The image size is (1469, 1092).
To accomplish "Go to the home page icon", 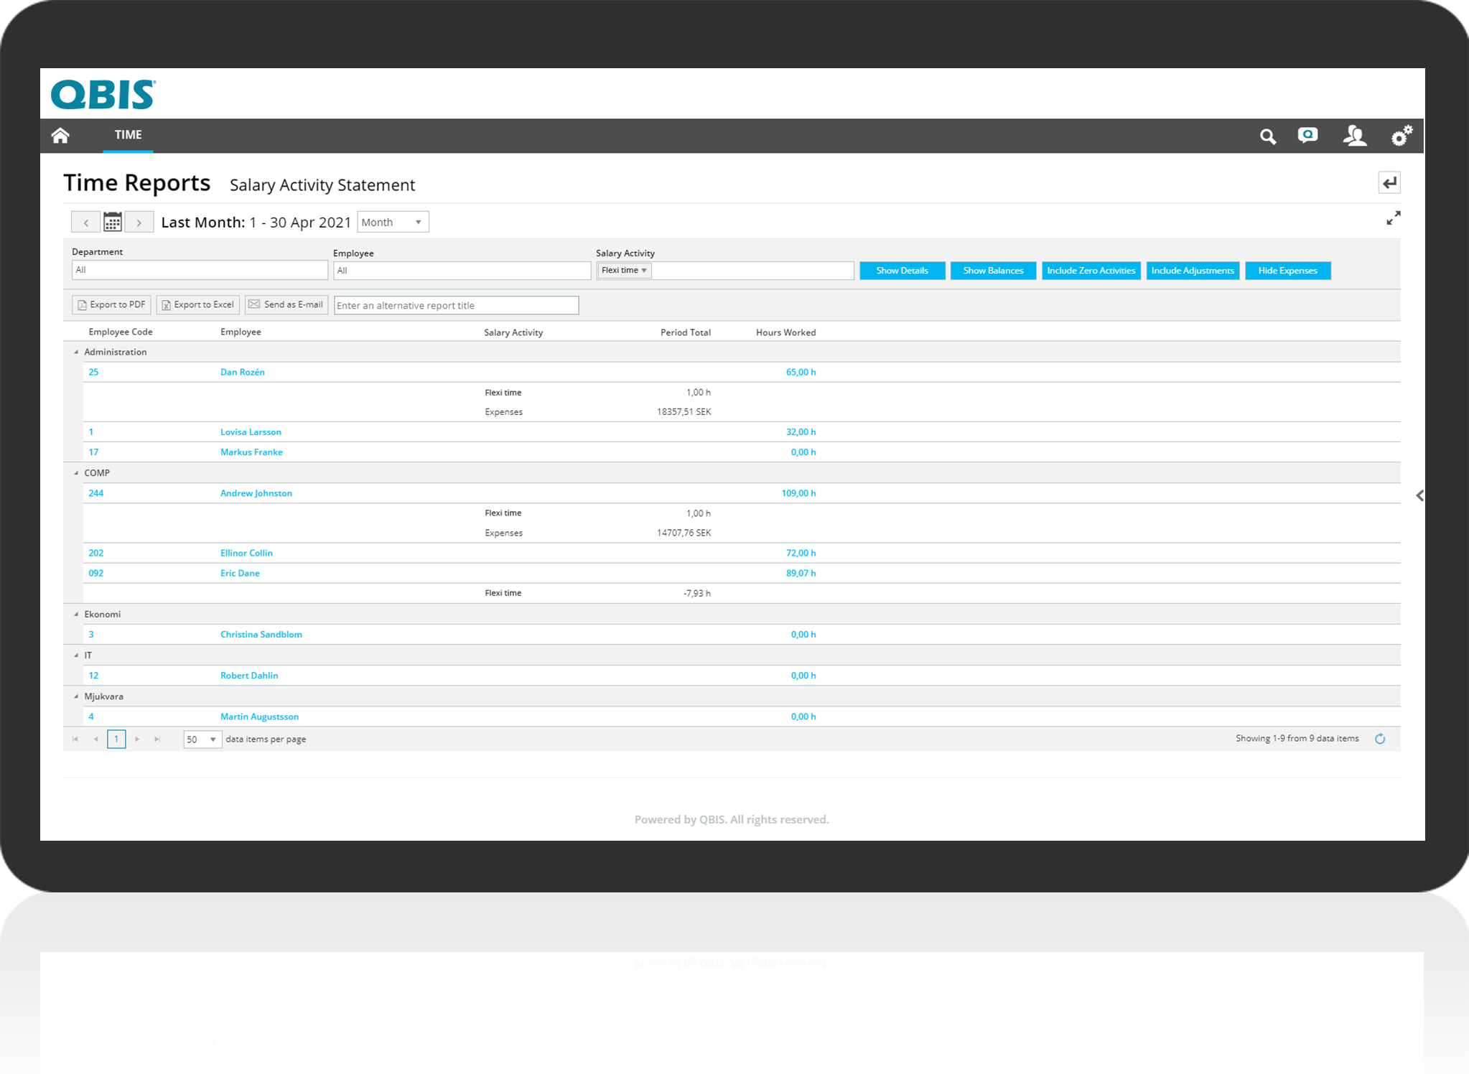I will [x=60, y=135].
